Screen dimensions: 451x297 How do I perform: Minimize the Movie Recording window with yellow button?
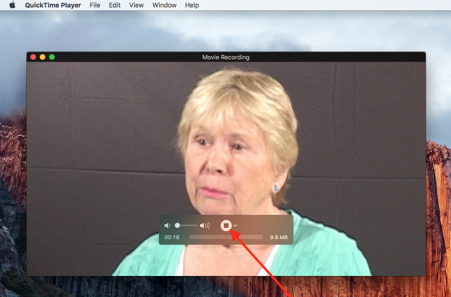point(43,57)
